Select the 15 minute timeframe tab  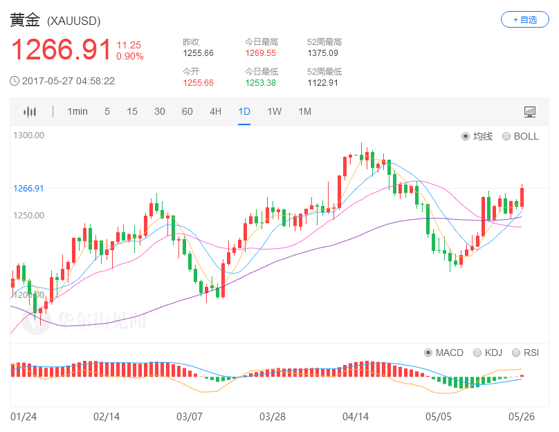tap(132, 111)
